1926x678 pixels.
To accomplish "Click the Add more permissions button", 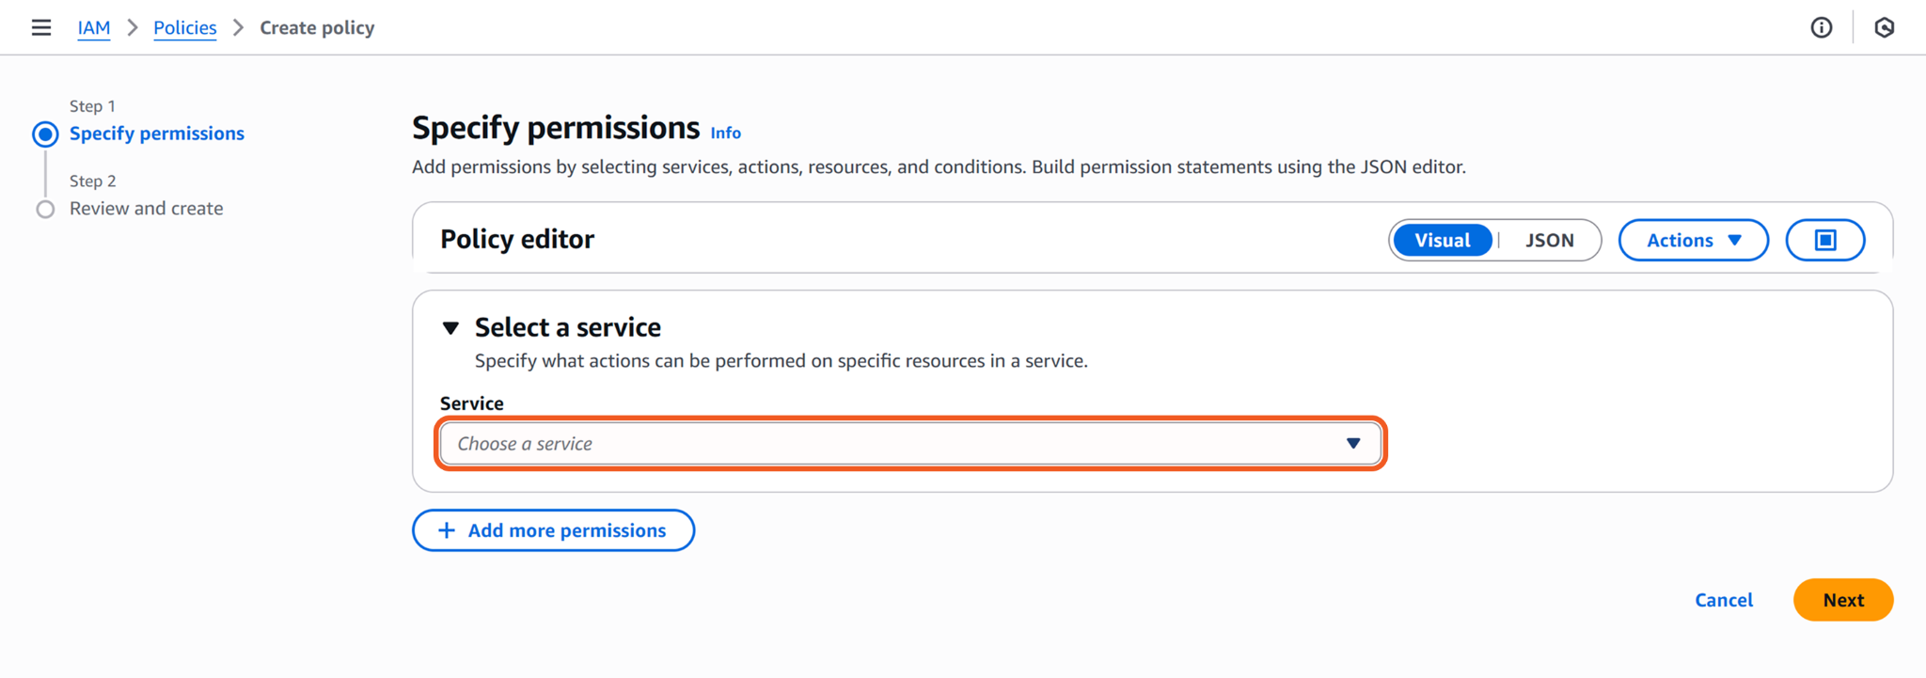I will 554,530.
